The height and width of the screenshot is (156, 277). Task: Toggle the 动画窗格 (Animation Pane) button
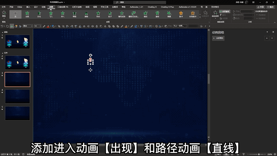click(225, 12)
